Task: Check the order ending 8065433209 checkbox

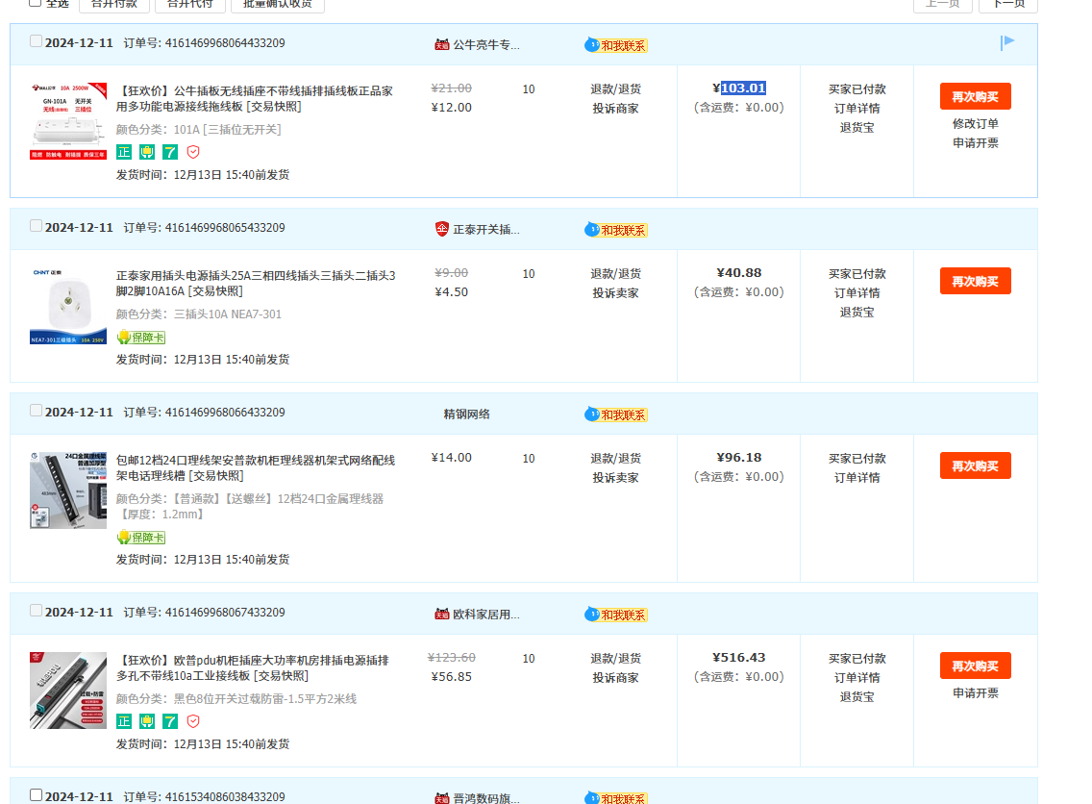Action: [x=36, y=226]
